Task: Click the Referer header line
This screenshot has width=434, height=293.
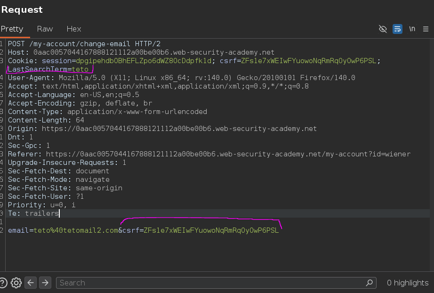Action: click(x=209, y=154)
